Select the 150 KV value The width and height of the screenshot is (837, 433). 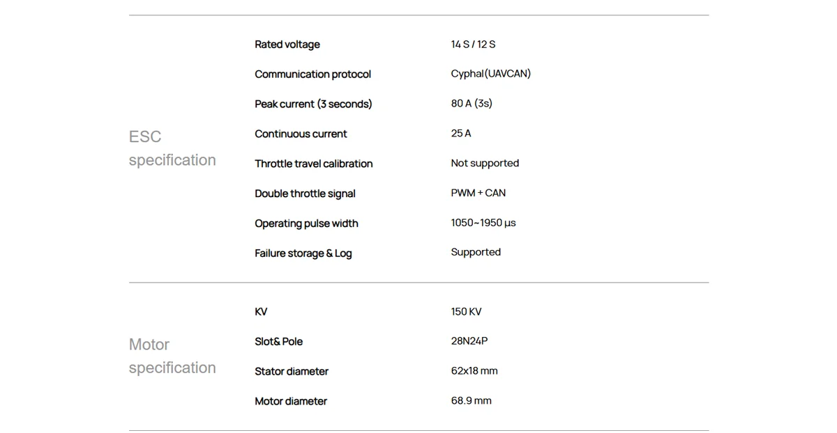[466, 312]
